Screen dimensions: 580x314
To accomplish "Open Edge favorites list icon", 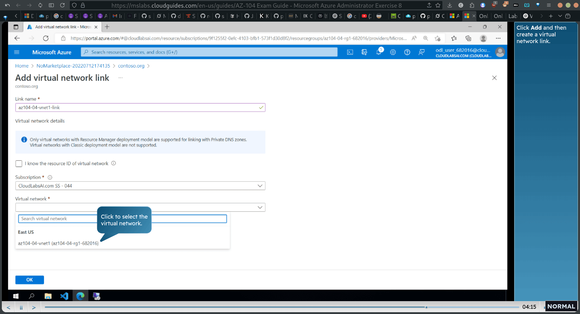I will [454, 38].
